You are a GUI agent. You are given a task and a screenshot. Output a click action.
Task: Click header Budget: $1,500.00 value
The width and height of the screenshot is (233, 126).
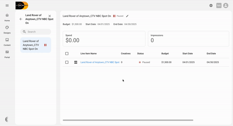click(77, 24)
